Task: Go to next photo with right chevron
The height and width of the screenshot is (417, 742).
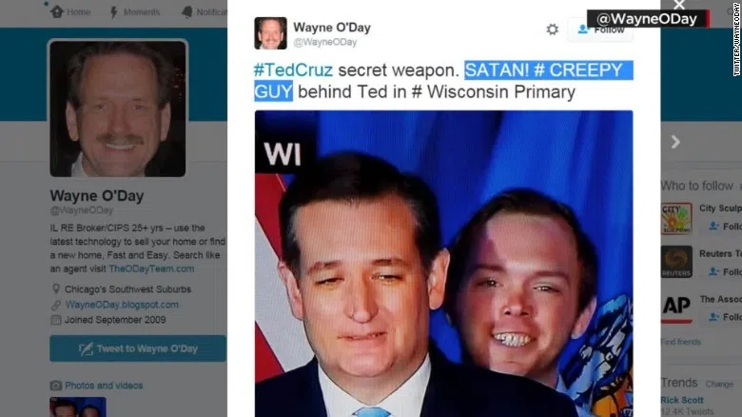Action: pyautogui.click(x=675, y=142)
